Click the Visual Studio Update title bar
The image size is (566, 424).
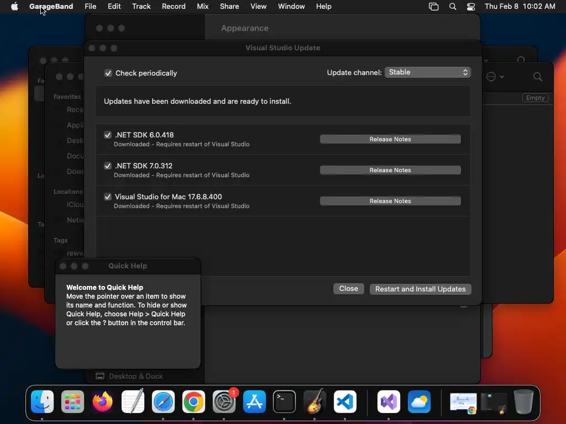tap(282, 48)
